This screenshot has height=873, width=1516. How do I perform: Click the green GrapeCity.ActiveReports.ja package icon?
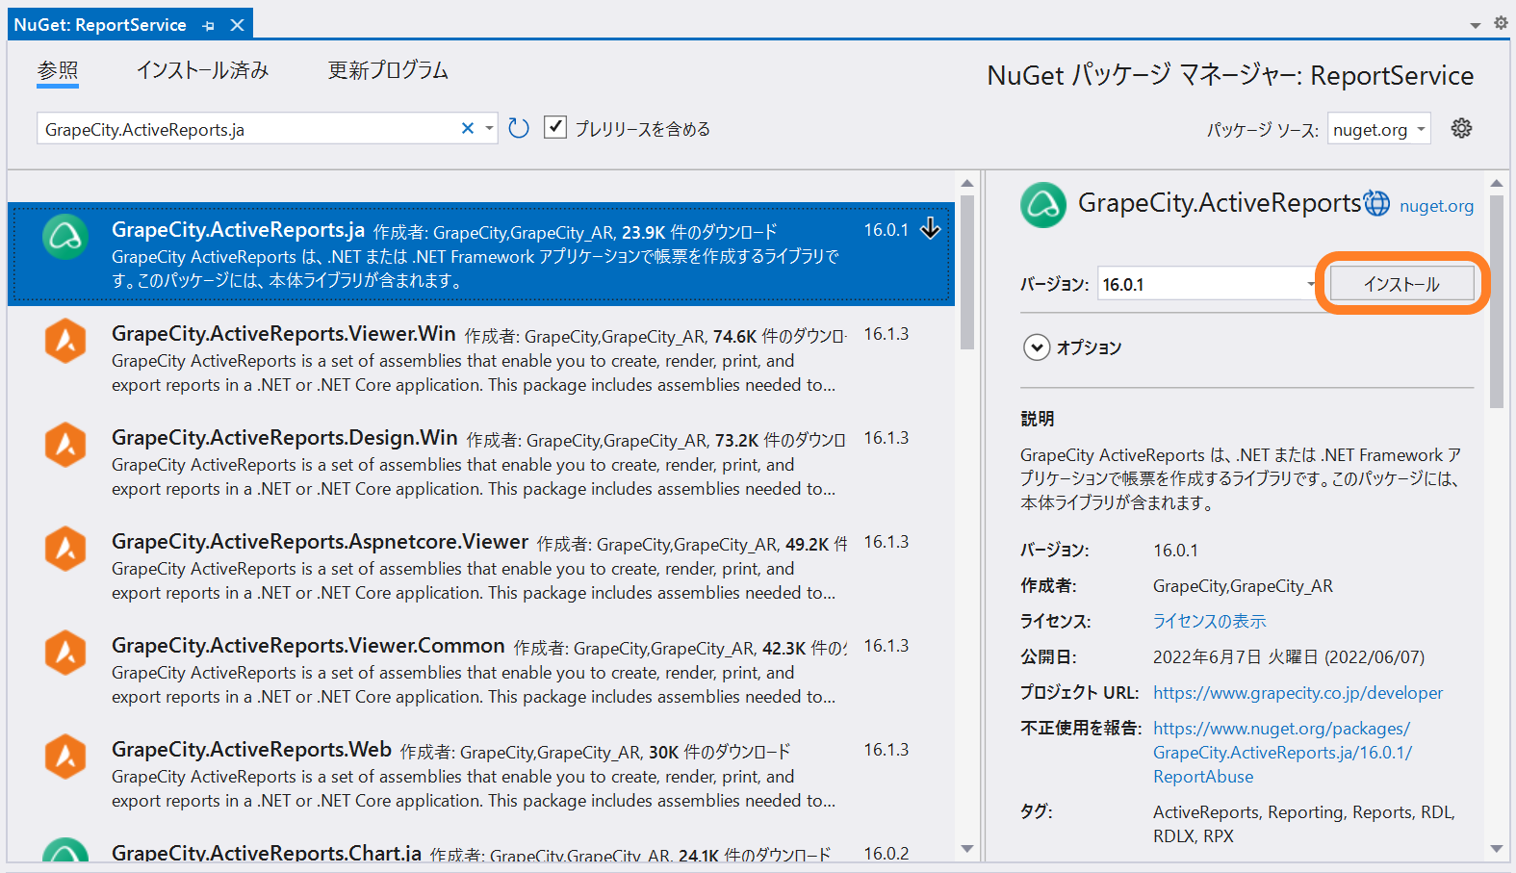tap(65, 237)
